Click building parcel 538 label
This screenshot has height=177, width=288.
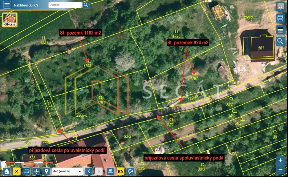[x=32, y=158]
